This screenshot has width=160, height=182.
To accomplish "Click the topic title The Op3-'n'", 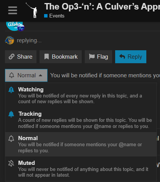I will pyautogui.click(x=102, y=6).
